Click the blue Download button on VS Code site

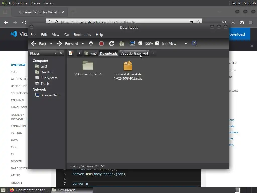click(239, 34)
